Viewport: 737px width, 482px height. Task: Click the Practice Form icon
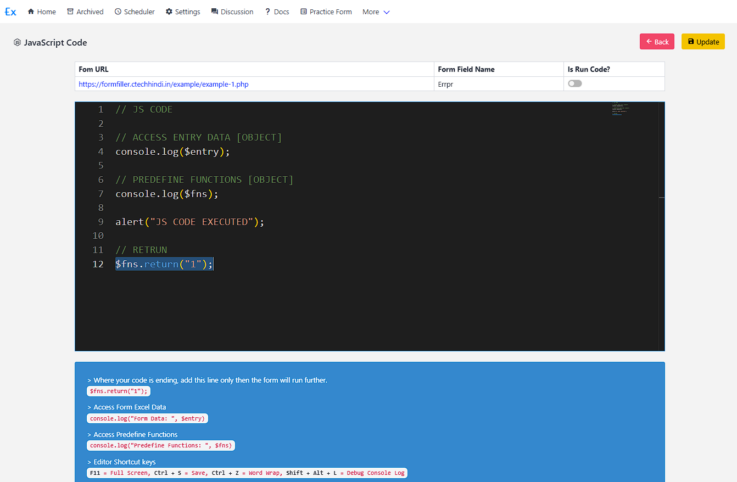coord(304,12)
